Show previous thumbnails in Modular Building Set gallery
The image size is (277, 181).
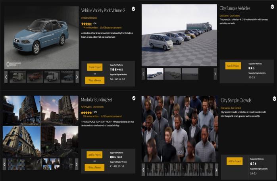pyautogui.click(x=4, y=164)
